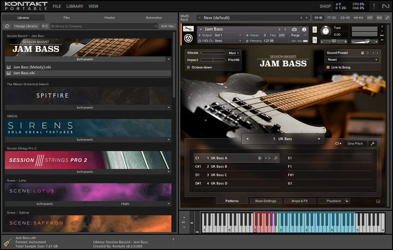Search pattern with magnifier icon
Screen dimensions: 393x250
tap(276, 158)
